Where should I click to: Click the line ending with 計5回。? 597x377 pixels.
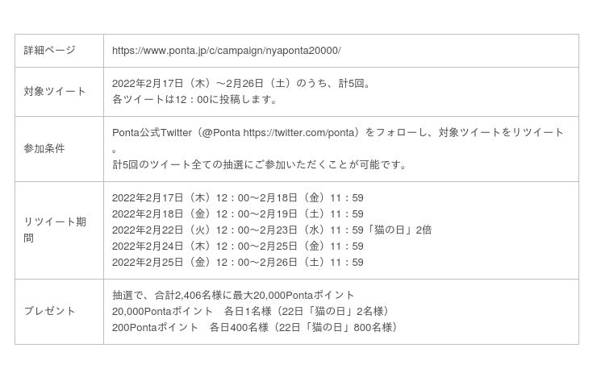pyautogui.click(x=241, y=83)
